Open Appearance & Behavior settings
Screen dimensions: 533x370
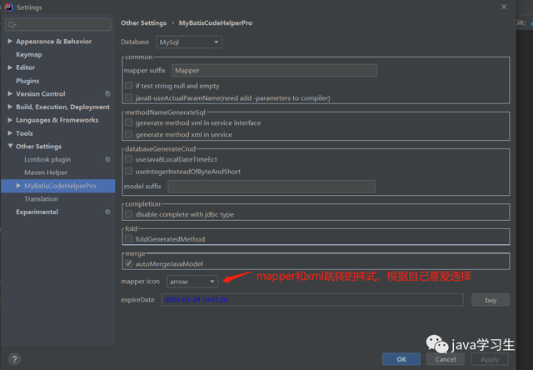pos(53,41)
